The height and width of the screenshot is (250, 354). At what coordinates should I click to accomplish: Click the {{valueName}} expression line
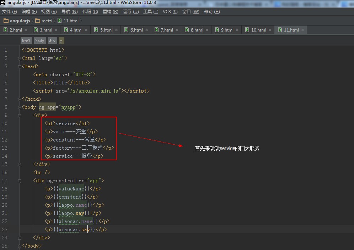73,189
